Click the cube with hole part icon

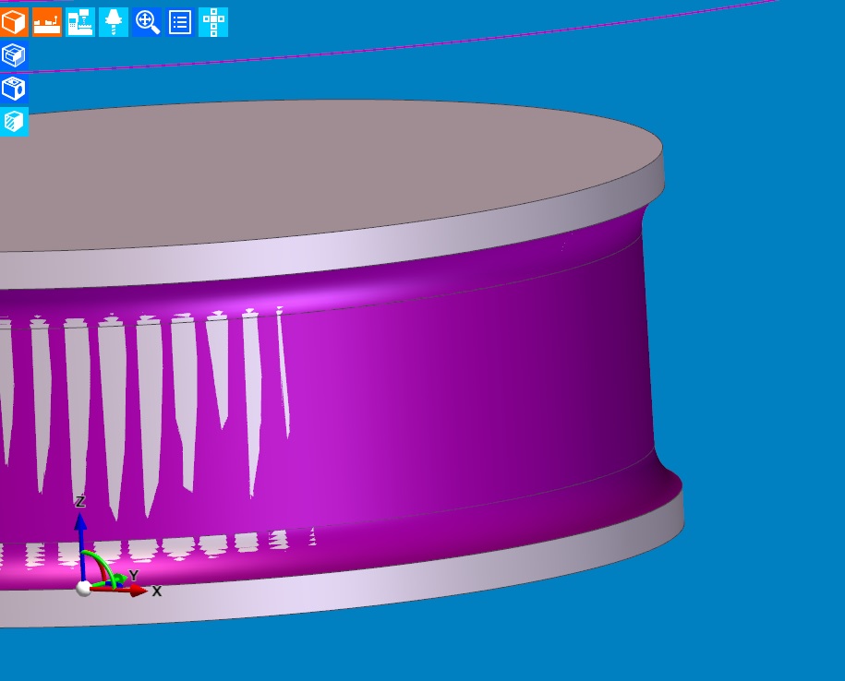tap(14, 89)
